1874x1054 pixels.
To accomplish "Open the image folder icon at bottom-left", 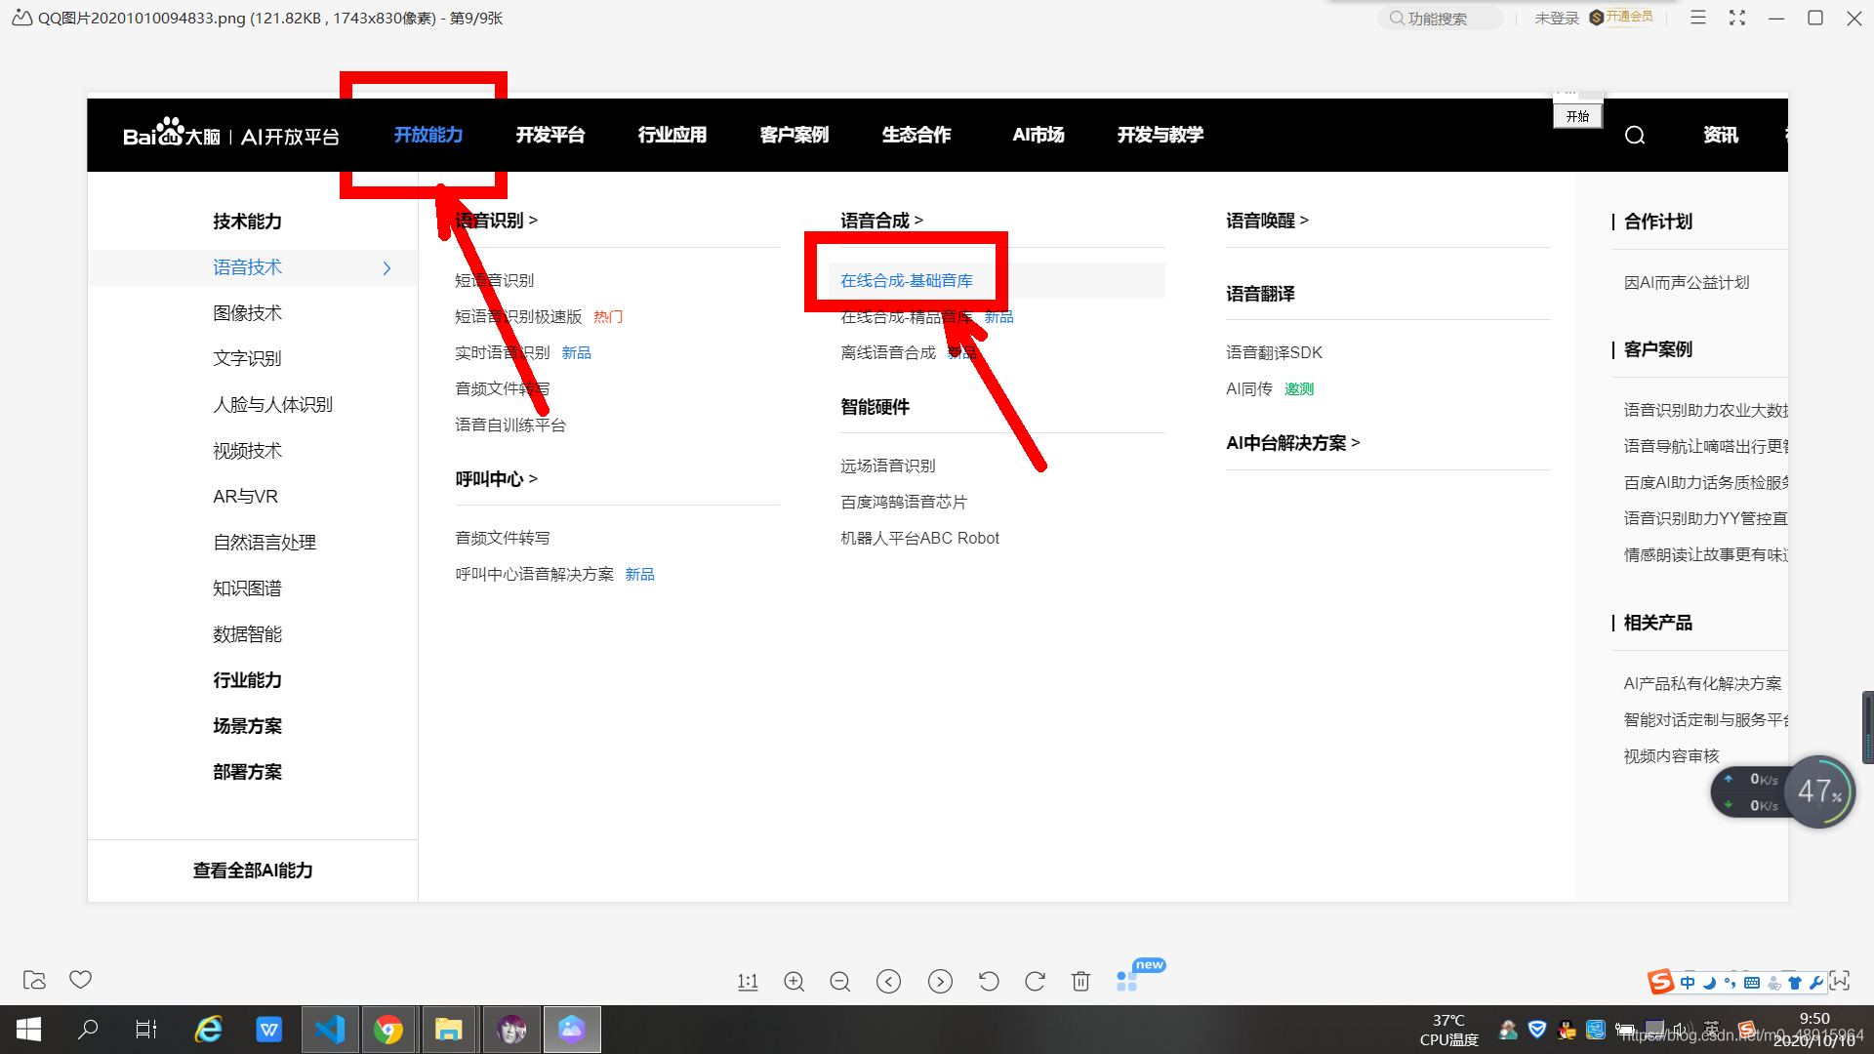I will pyautogui.click(x=34, y=980).
